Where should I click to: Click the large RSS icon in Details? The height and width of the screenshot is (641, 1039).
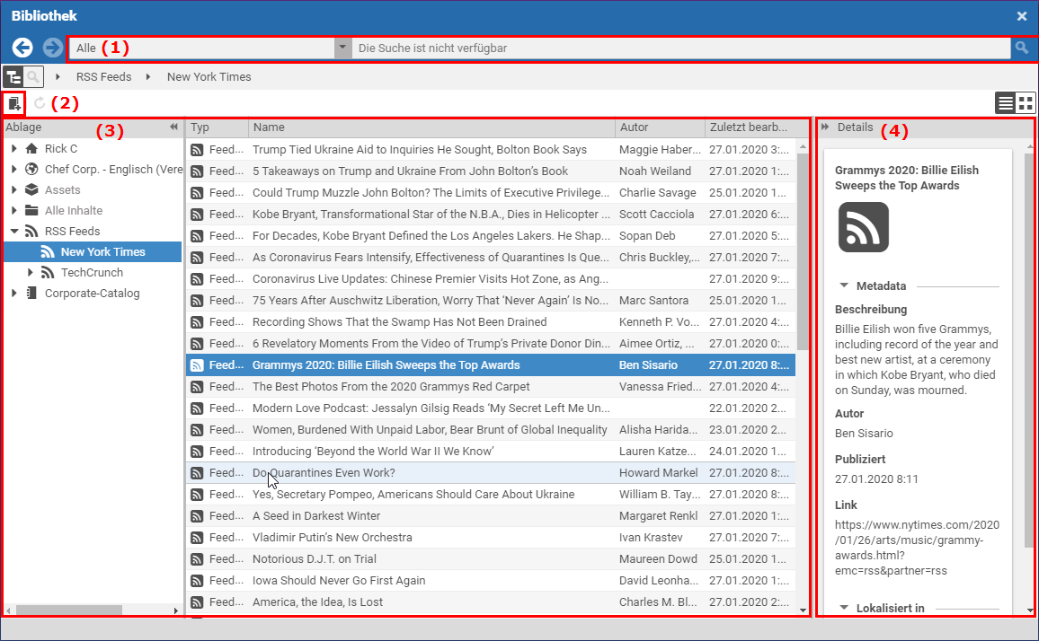tap(863, 227)
